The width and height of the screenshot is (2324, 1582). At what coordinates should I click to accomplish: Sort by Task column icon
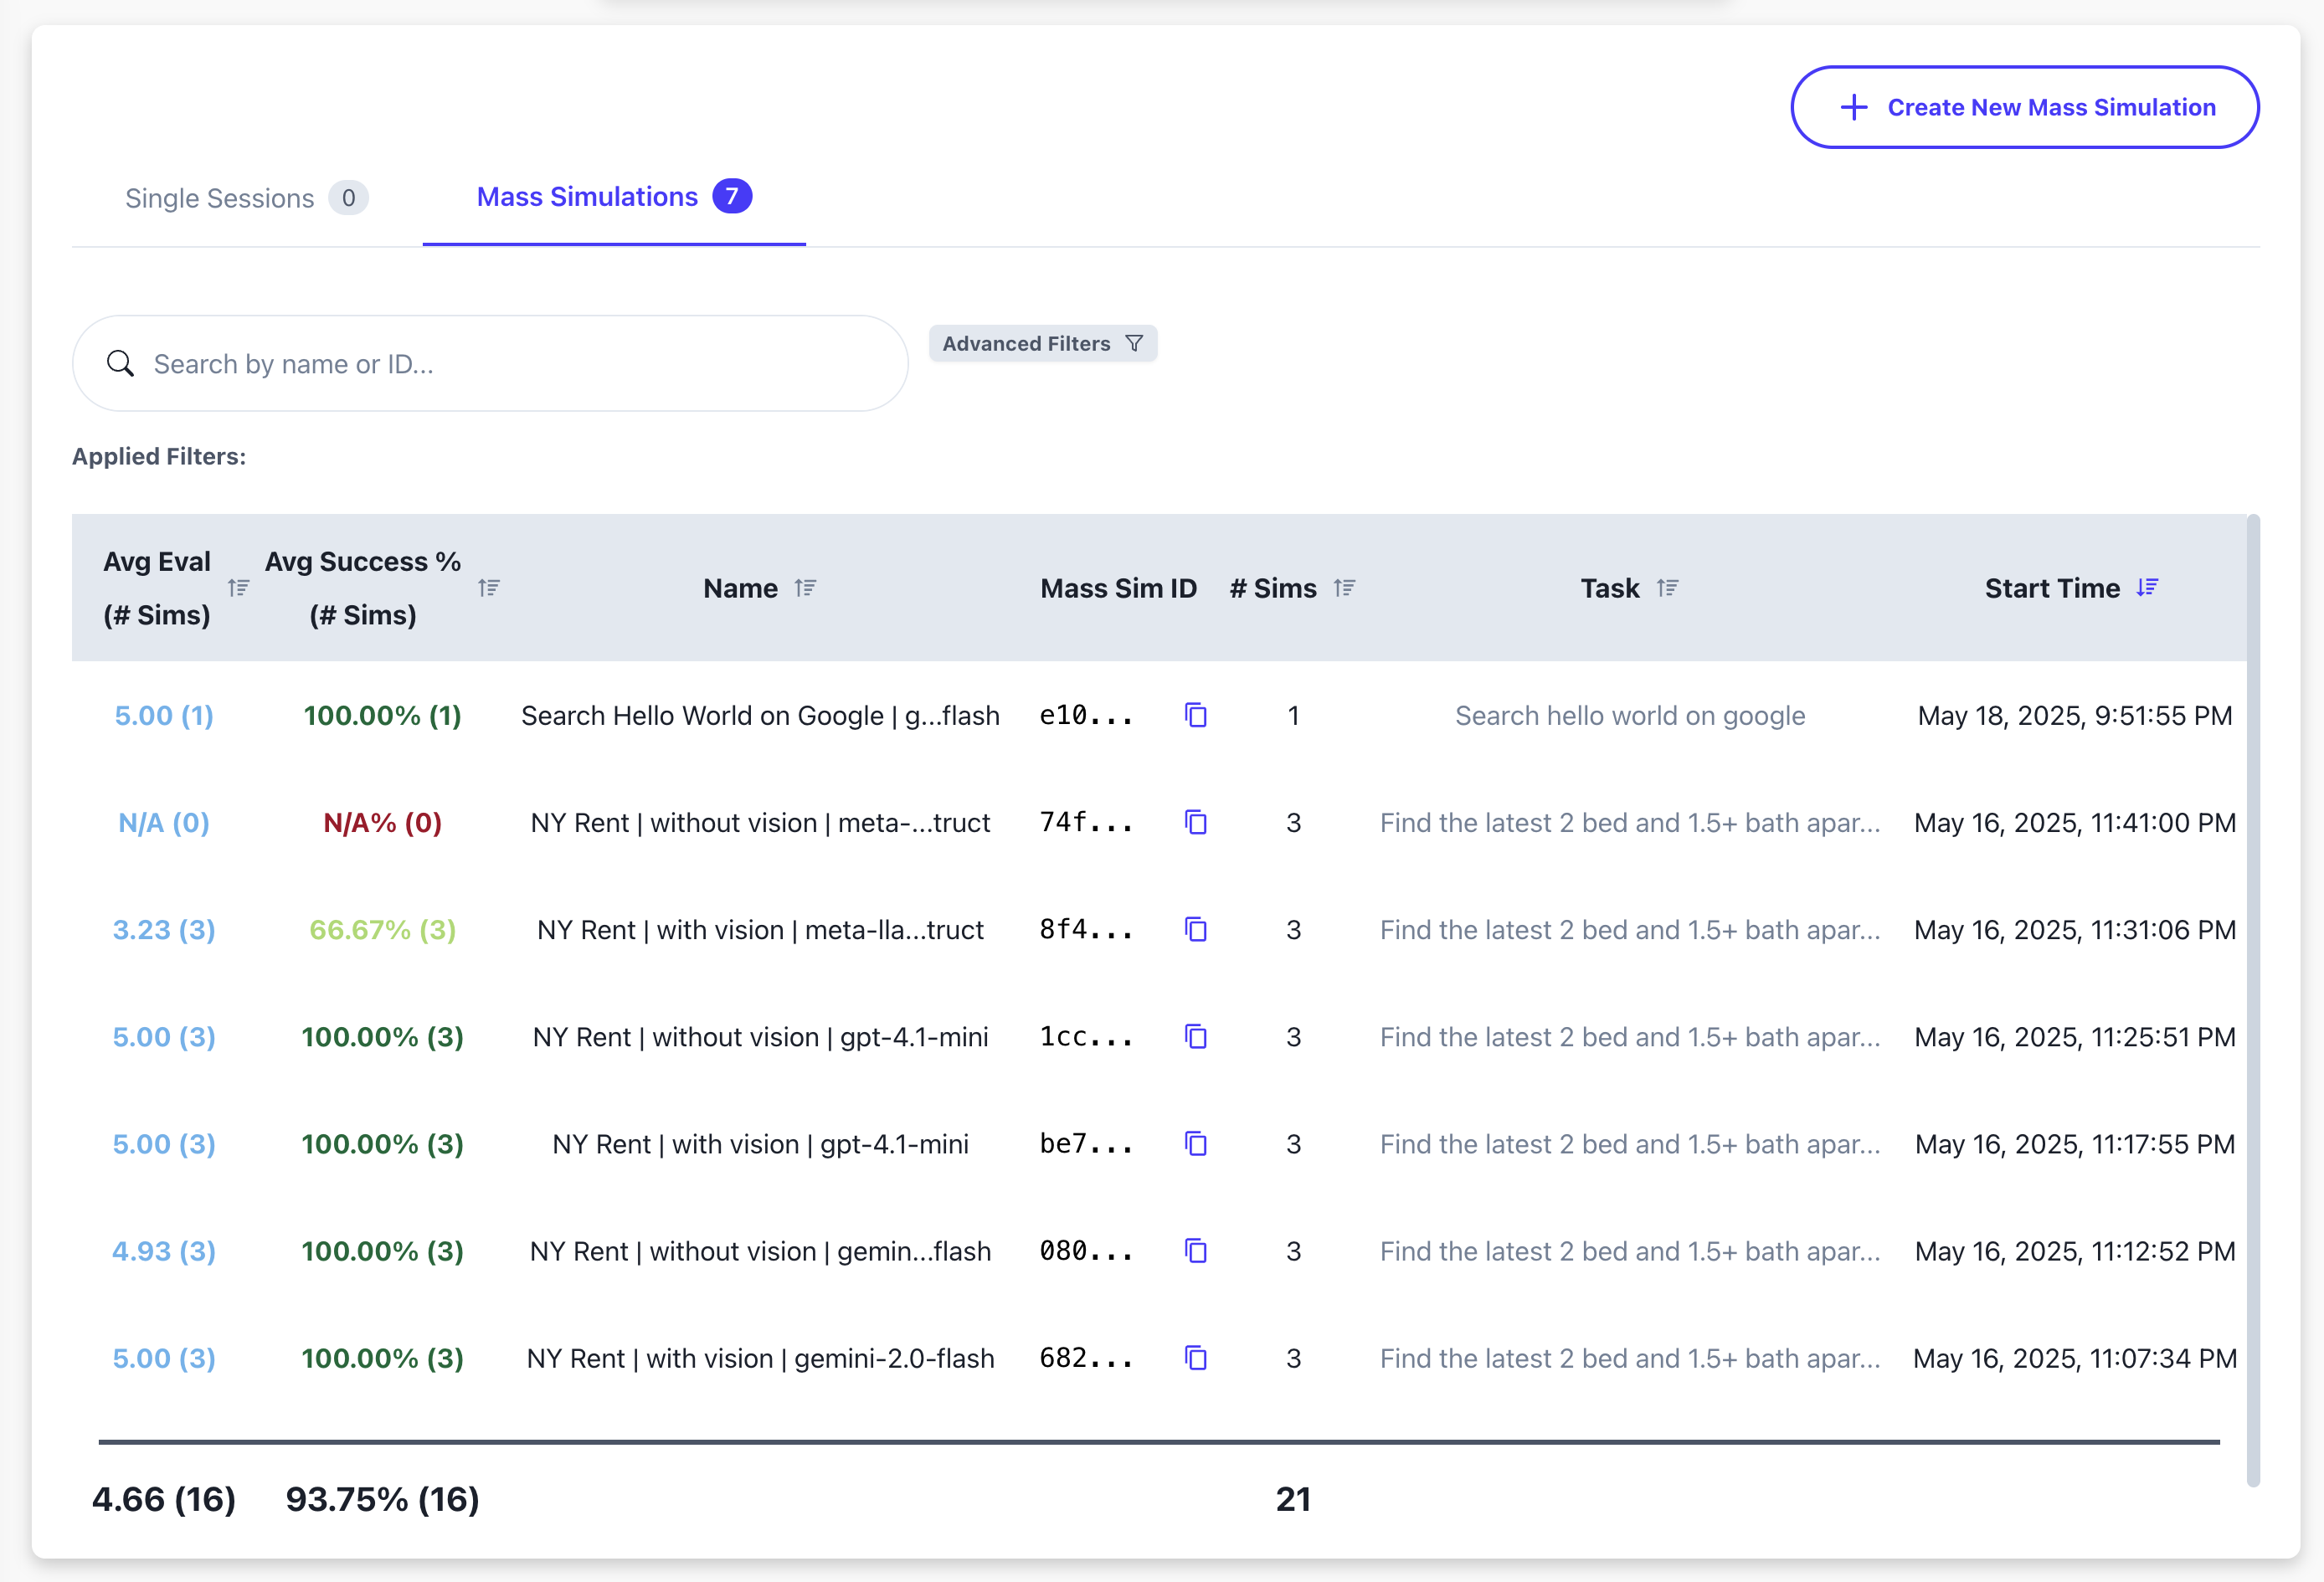pos(1667,588)
